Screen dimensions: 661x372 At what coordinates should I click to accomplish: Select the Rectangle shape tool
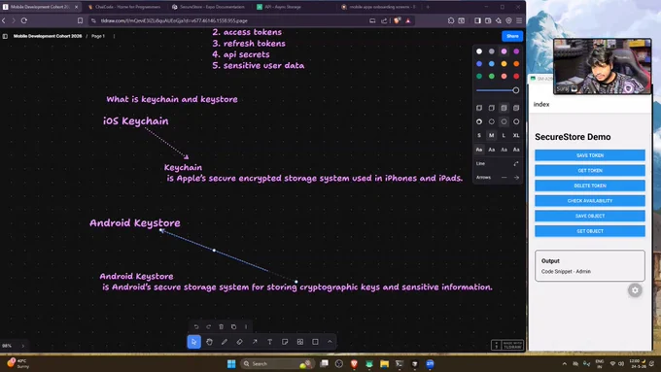click(315, 342)
